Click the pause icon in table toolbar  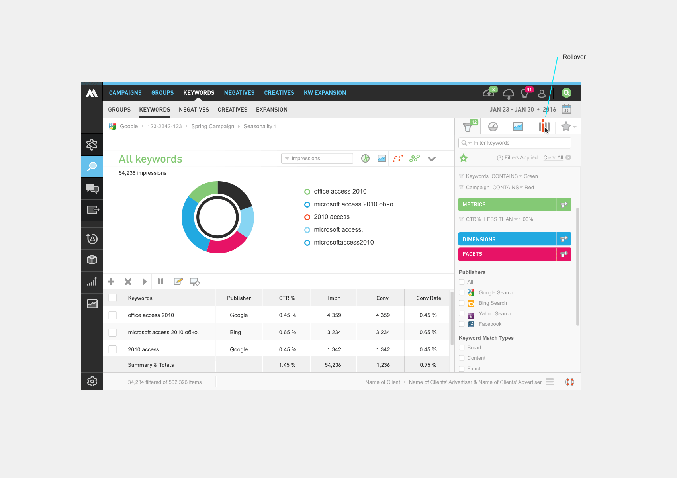(160, 282)
